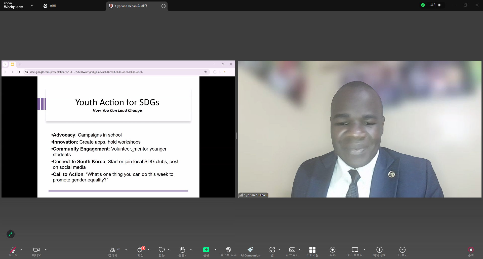Select the Cyprian Chenani screen share tab
The image size is (483, 259).
click(131, 6)
